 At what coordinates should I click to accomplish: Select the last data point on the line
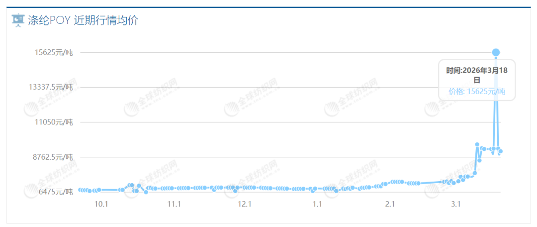(501, 151)
